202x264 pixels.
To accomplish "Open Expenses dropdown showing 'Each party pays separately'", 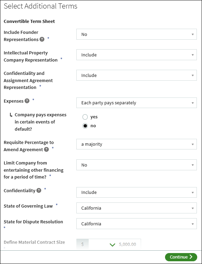I will [137, 103].
